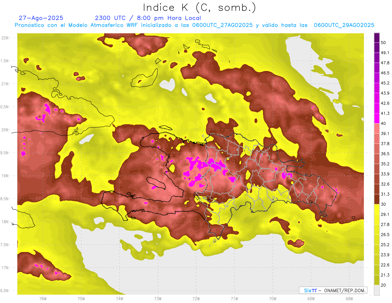Click the initialization time 0600UTC_27AGO2025
The height and width of the screenshot is (303, 392).
(222, 25)
